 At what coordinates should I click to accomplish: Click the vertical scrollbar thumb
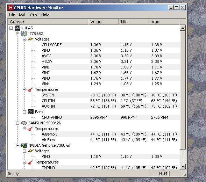click(183, 90)
